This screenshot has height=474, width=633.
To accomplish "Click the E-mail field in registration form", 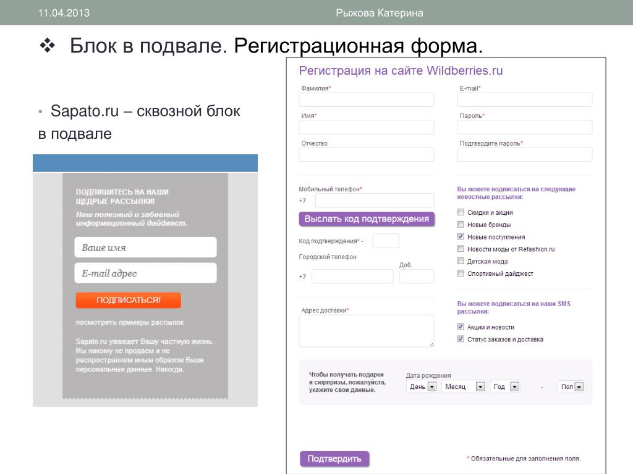I will point(524,99).
